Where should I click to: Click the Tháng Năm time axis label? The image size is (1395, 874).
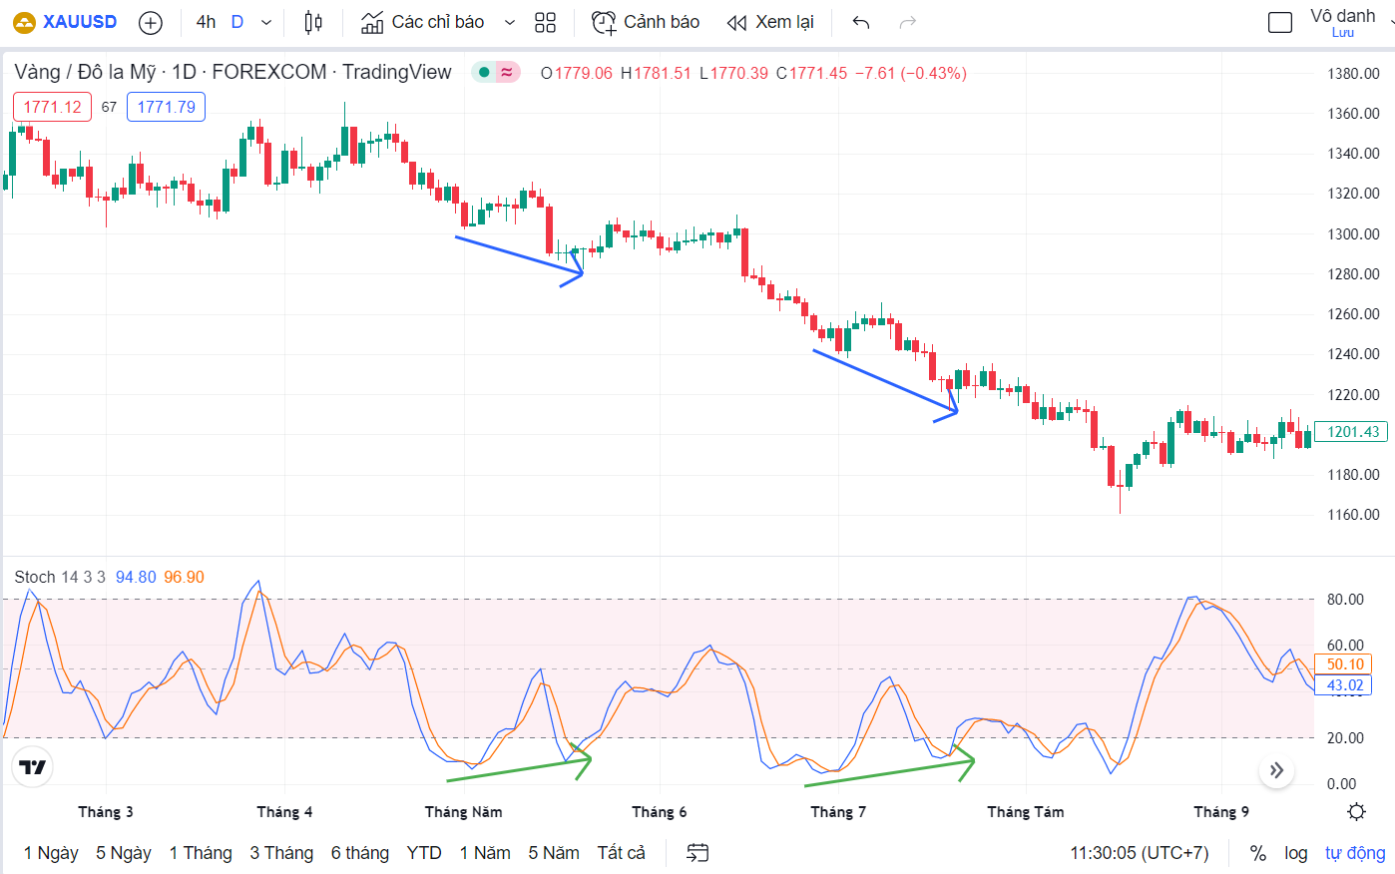point(463,811)
